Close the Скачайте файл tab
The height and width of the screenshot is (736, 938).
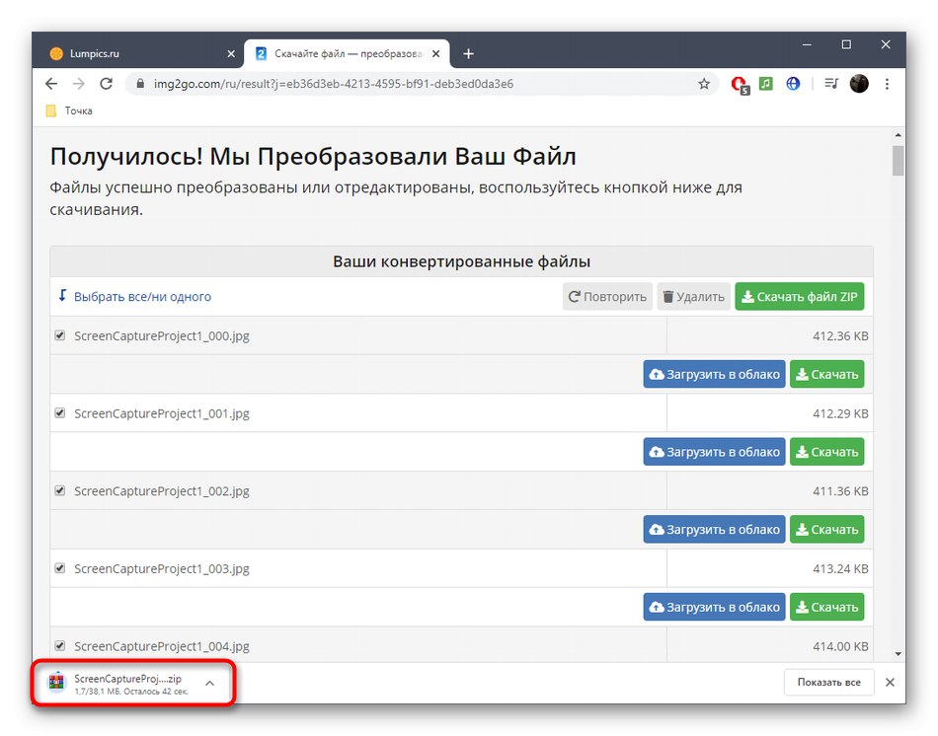point(436,54)
